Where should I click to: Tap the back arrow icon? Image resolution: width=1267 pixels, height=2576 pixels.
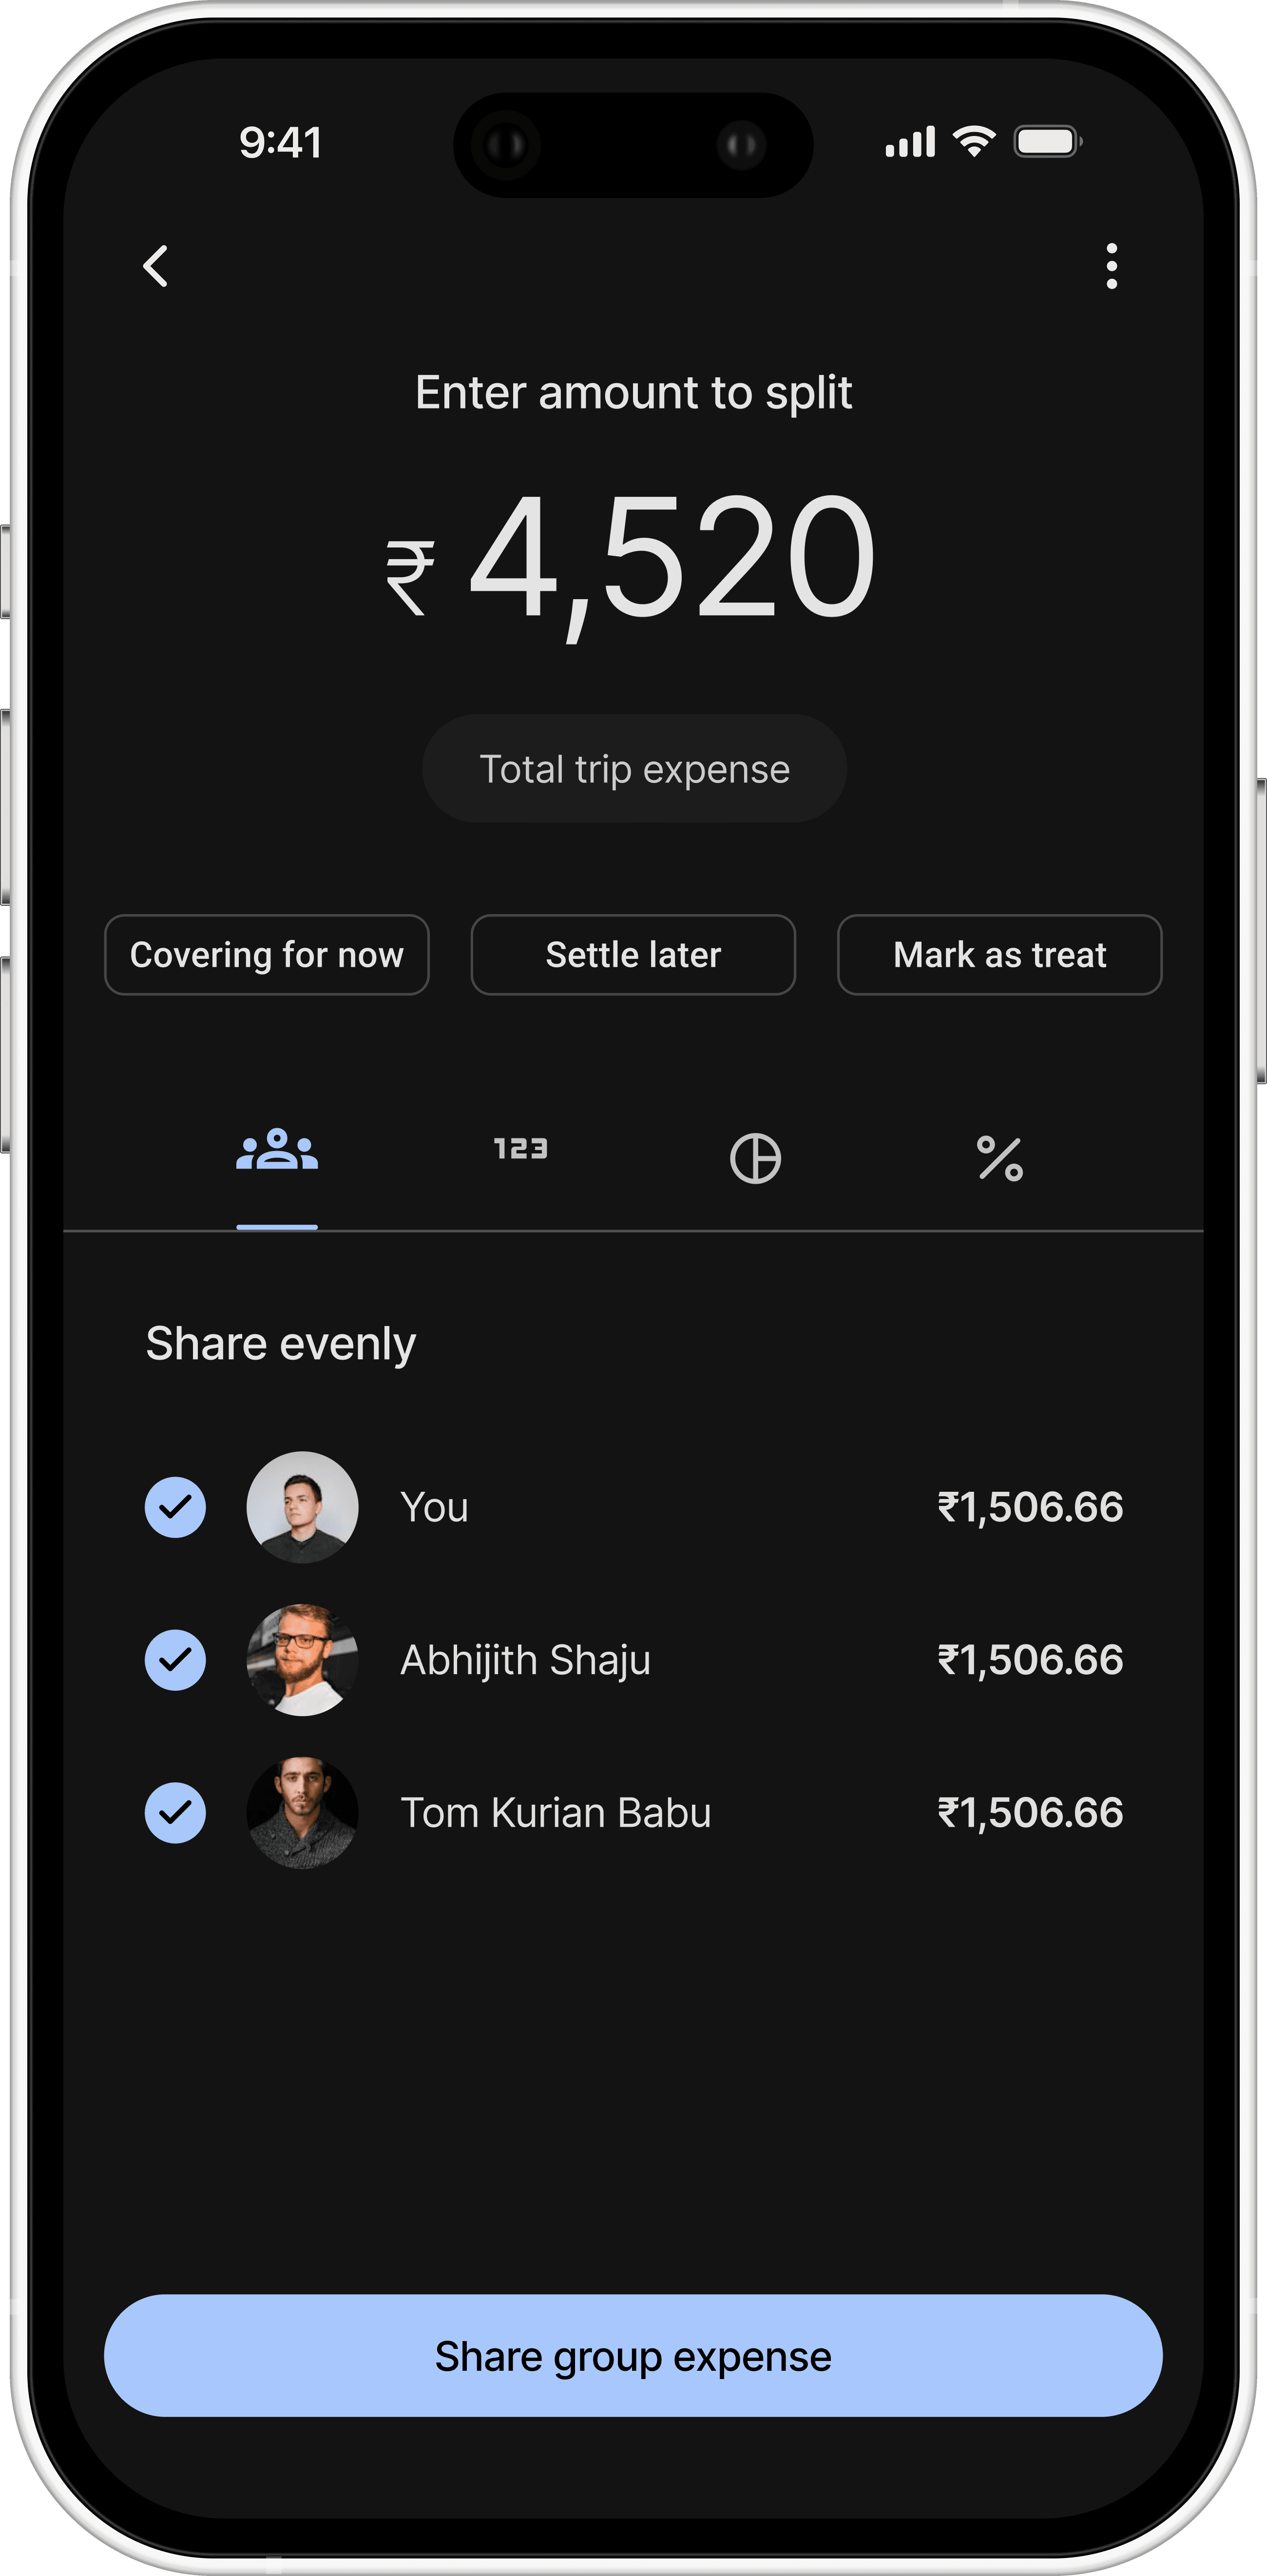156,266
